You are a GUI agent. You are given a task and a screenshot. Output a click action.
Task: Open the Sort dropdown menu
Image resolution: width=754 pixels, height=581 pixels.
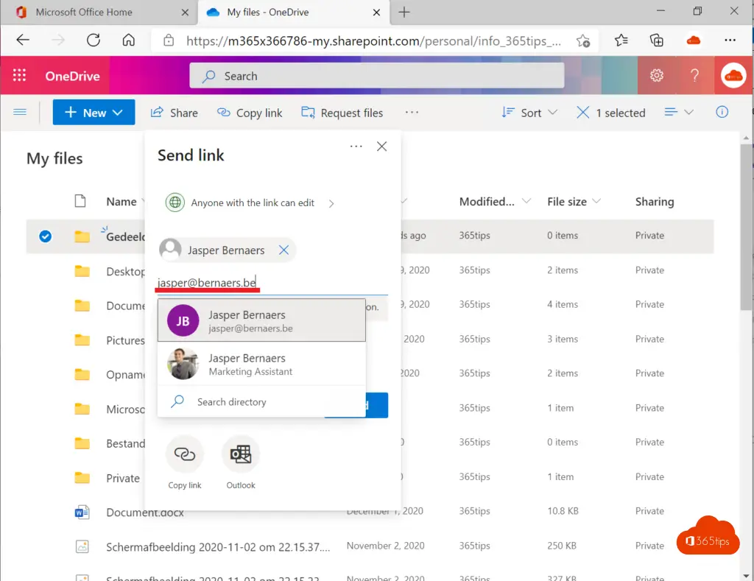click(529, 113)
